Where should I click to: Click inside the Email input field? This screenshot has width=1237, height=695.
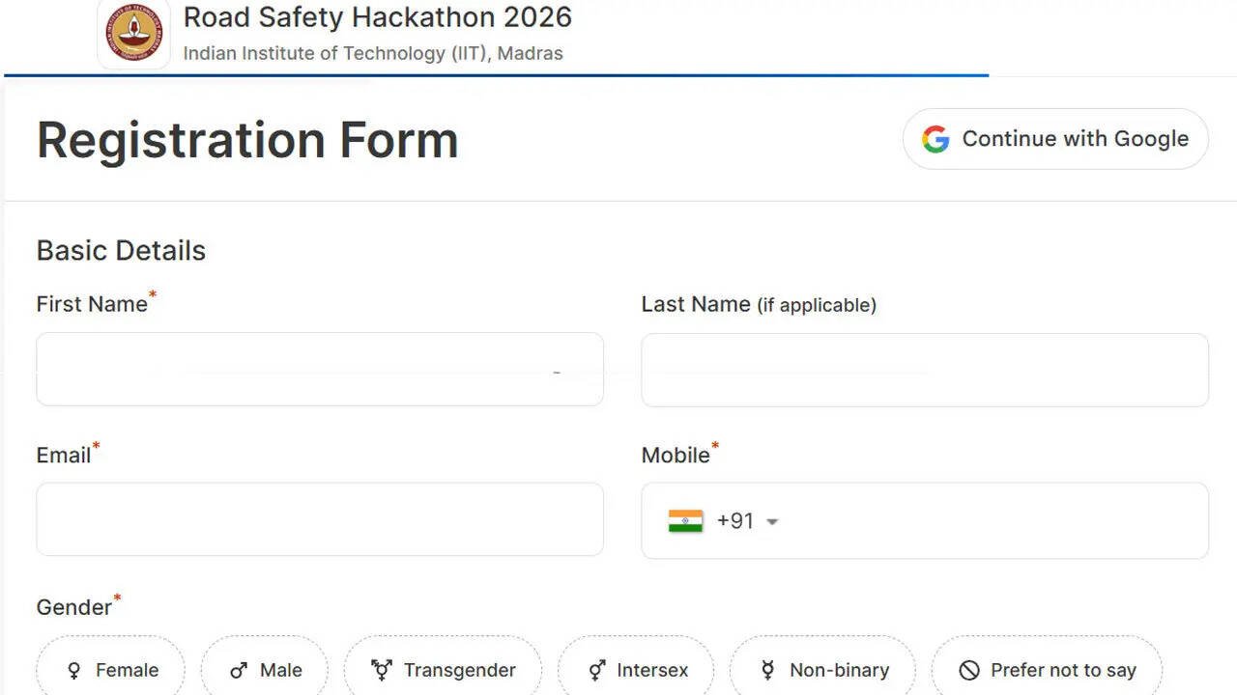320,519
